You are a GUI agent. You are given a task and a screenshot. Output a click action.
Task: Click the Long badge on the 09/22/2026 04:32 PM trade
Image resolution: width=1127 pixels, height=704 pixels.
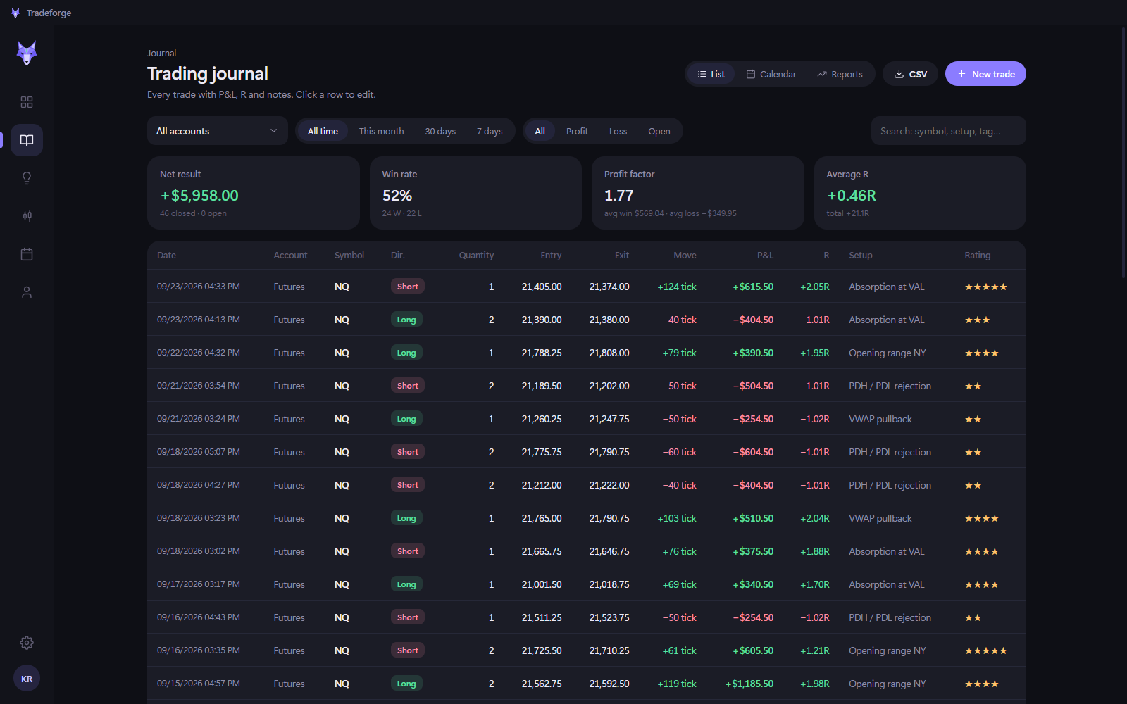click(406, 353)
